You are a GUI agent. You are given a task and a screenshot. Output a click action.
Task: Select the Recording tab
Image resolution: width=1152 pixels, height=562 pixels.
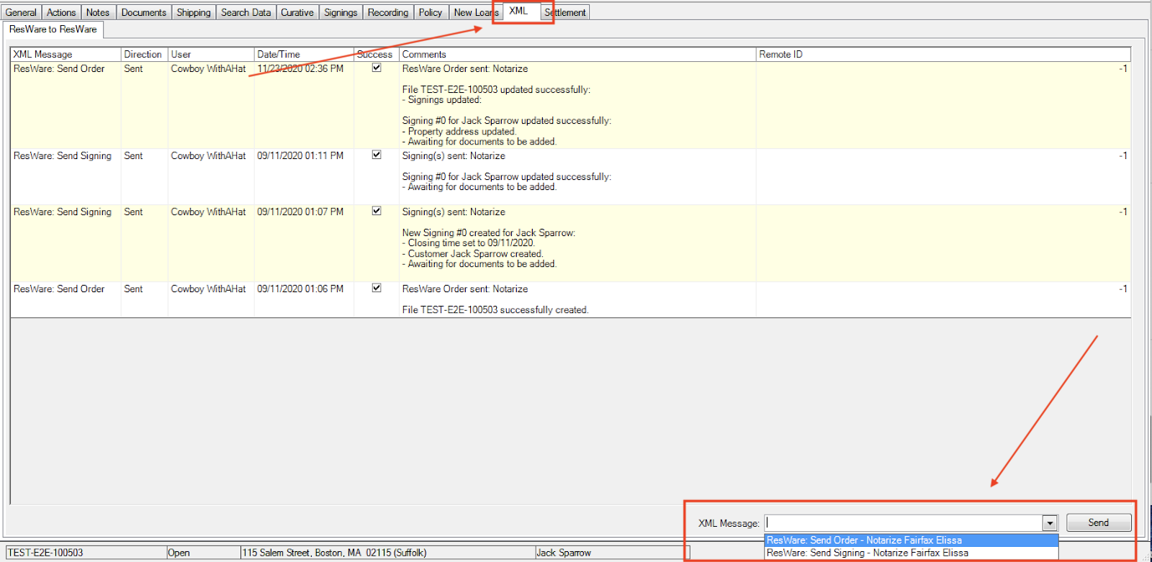[x=388, y=12]
